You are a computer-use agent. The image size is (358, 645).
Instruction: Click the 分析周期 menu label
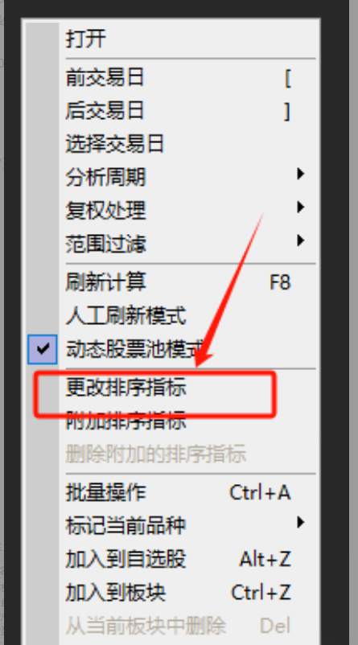click(105, 178)
